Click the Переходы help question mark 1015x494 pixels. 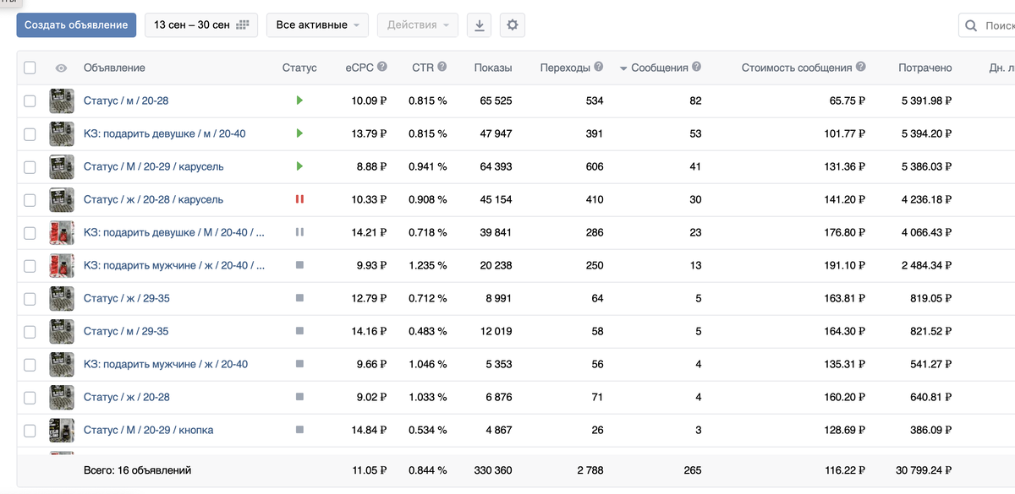coord(599,68)
